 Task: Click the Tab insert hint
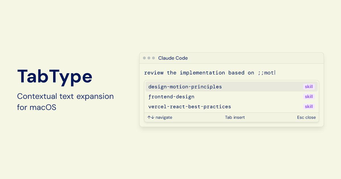pyautogui.click(x=235, y=117)
